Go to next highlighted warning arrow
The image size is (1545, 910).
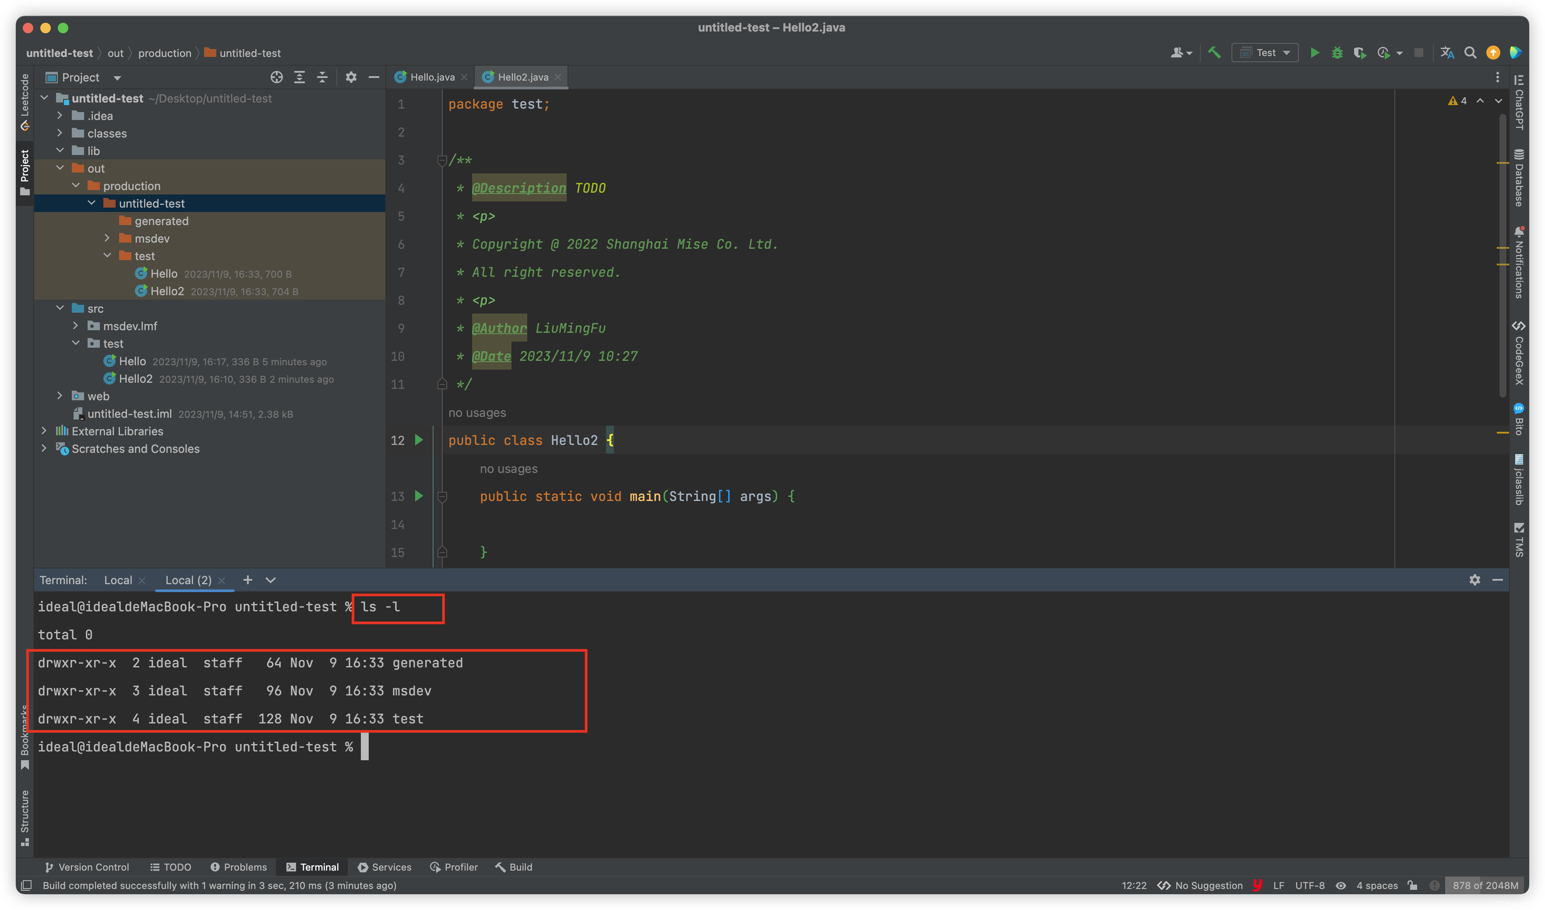click(1499, 101)
